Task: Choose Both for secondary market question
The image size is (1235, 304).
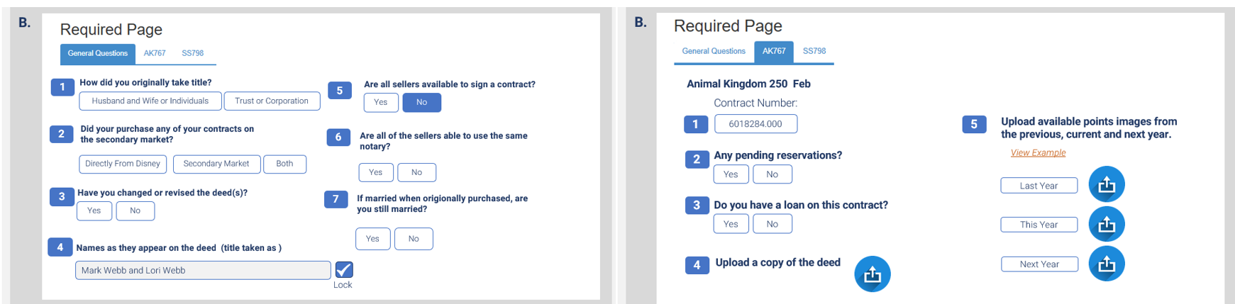Action: pos(284,164)
